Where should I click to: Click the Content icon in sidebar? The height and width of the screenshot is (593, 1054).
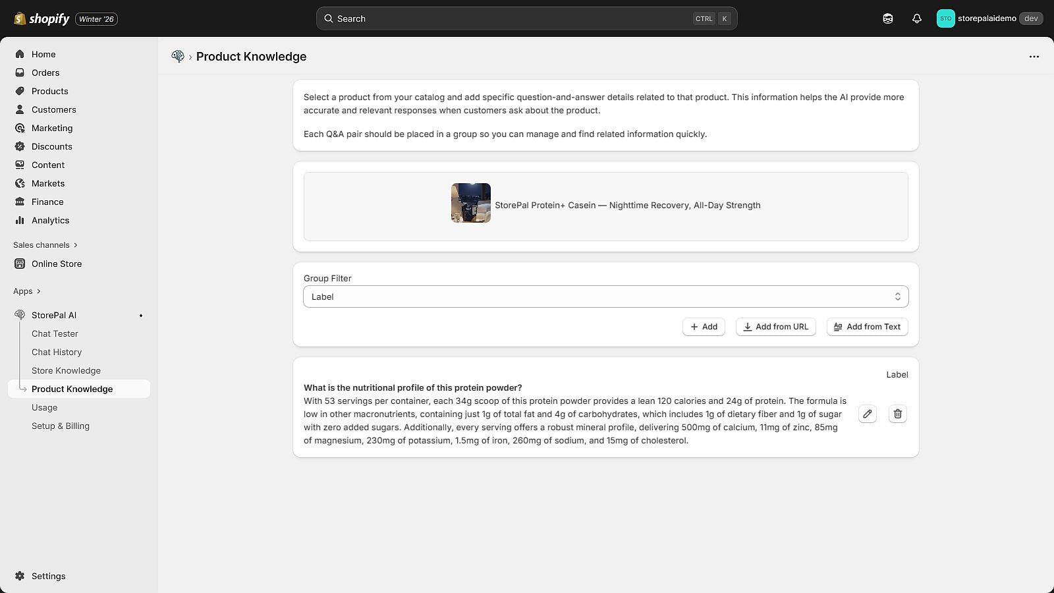pyautogui.click(x=20, y=165)
